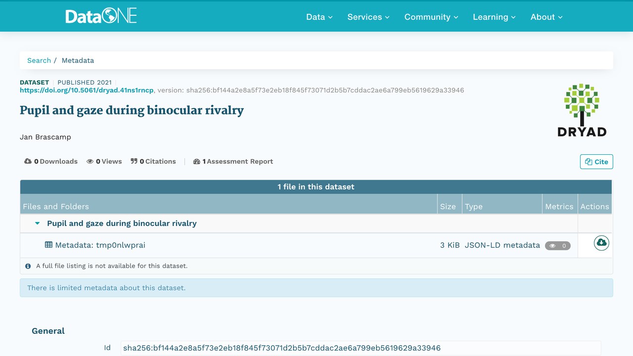This screenshot has height=356, width=633.
Task: Click the DataONE logo
Action: tap(101, 16)
